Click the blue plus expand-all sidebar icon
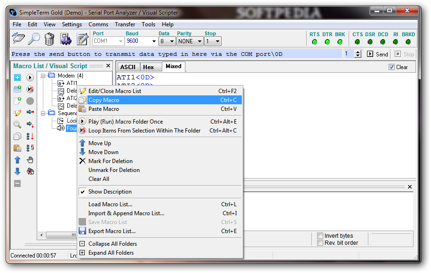431x273 pixels. tap(17, 78)
